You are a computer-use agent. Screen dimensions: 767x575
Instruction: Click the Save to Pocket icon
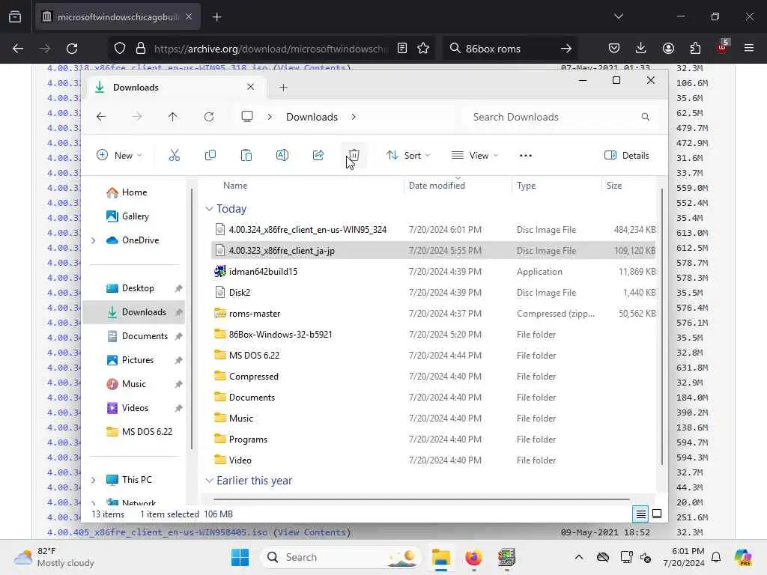614,49
